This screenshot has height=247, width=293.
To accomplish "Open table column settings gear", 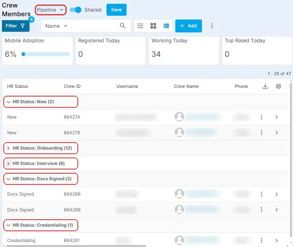I will point(278,86).
